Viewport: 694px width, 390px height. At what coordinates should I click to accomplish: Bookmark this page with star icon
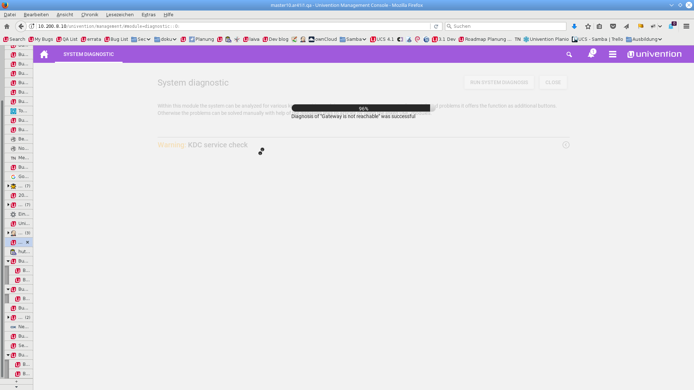click(588, 26)
